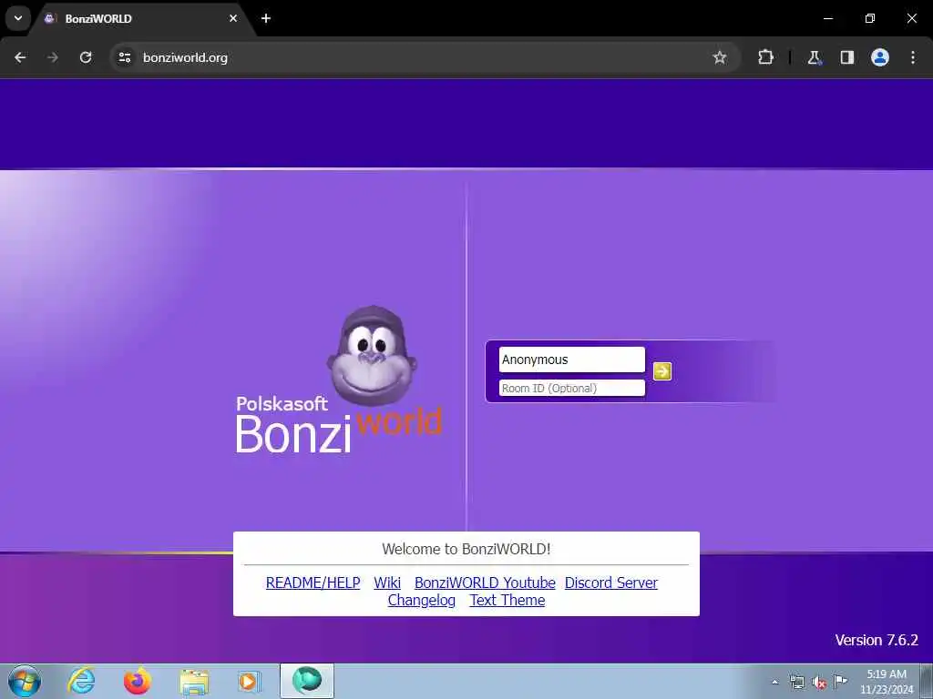Expand the tab search dropdown arrow
Viewport: 933px width, 699px height.
[x=18, y=18]
